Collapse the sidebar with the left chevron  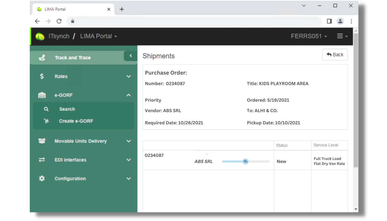130,56
